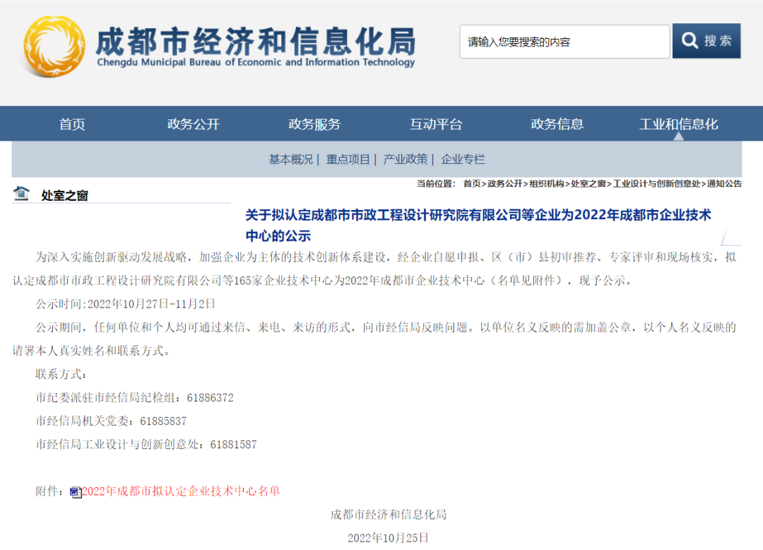Click the golden sun bureau logo
The height and width of the screenshot is (550, 763).
[54, 46]
